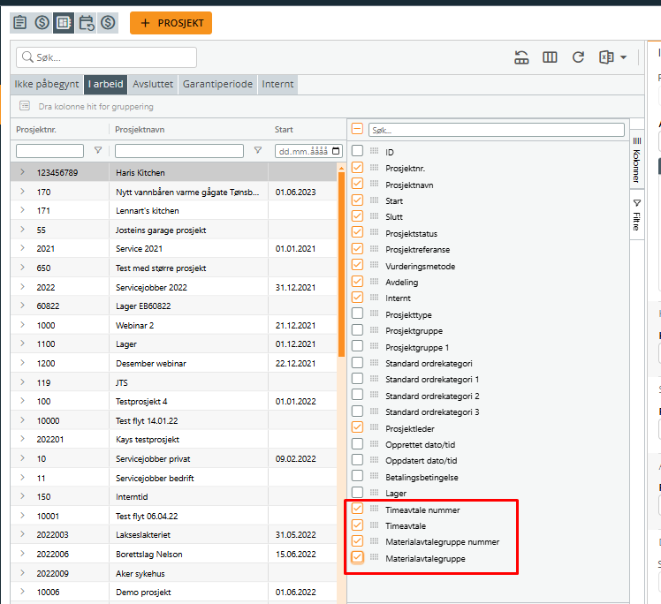Enable the Prosjektgruppe 1 column checkbox

click(x=357, y=346)
